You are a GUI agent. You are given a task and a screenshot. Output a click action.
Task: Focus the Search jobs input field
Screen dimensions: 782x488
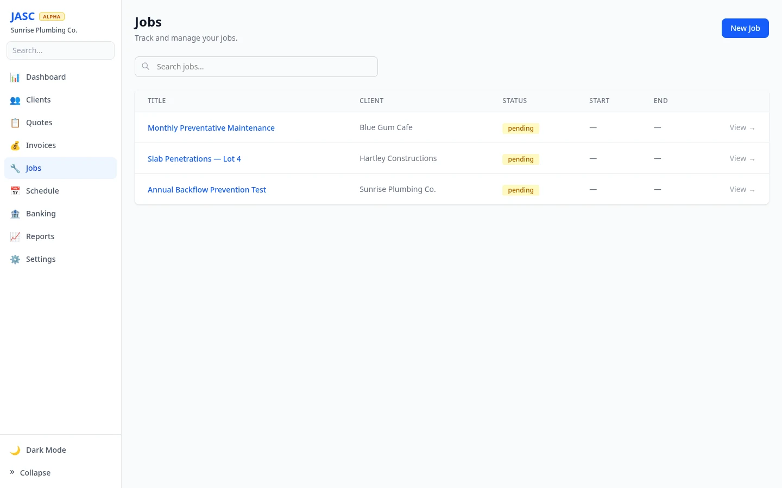tap(256, 67)
